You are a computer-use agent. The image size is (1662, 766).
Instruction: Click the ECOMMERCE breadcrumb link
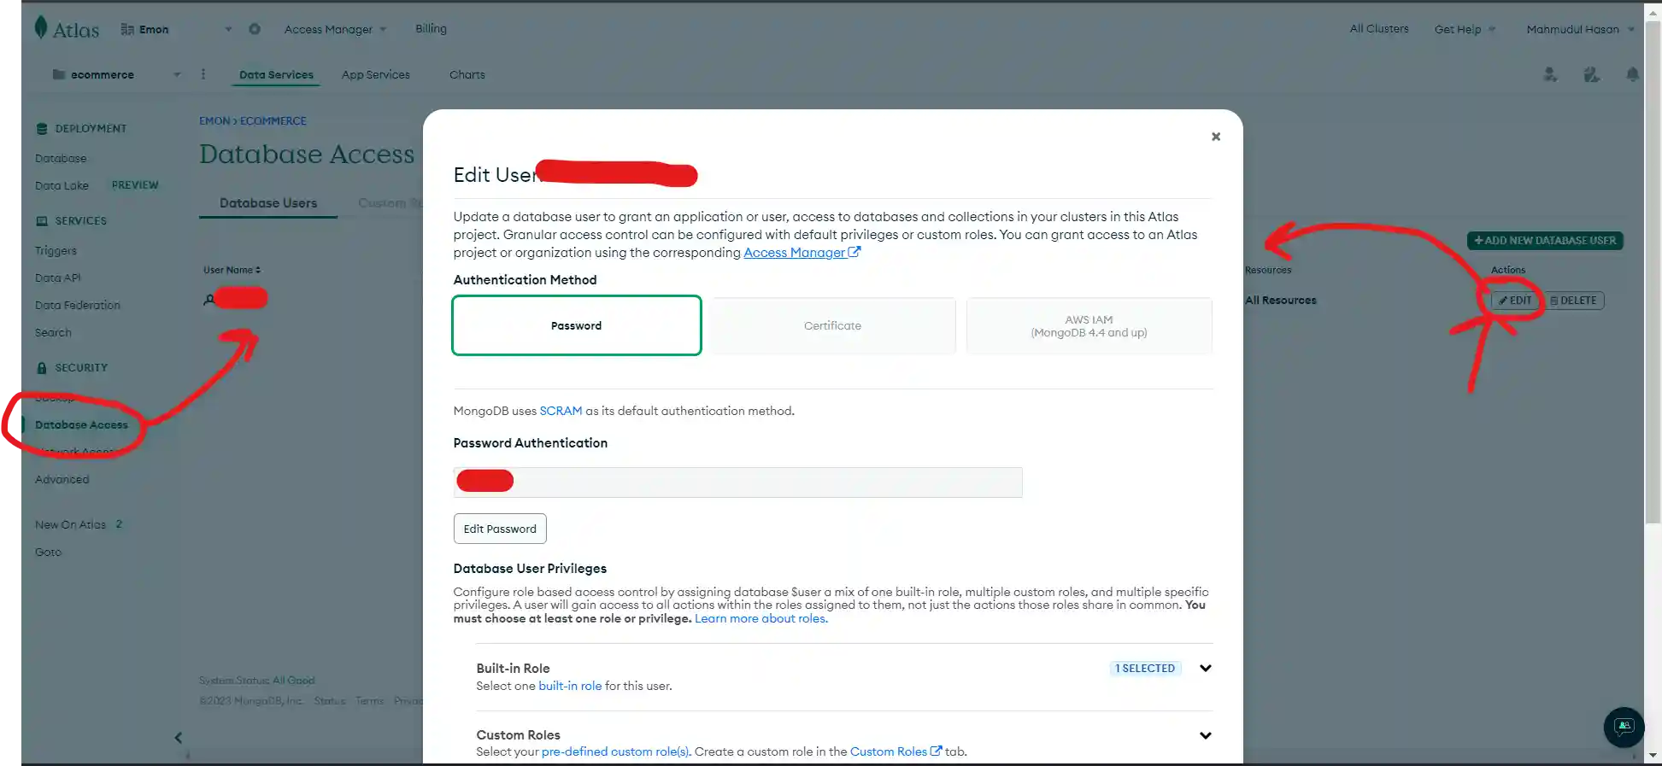[x=273, y=121]
